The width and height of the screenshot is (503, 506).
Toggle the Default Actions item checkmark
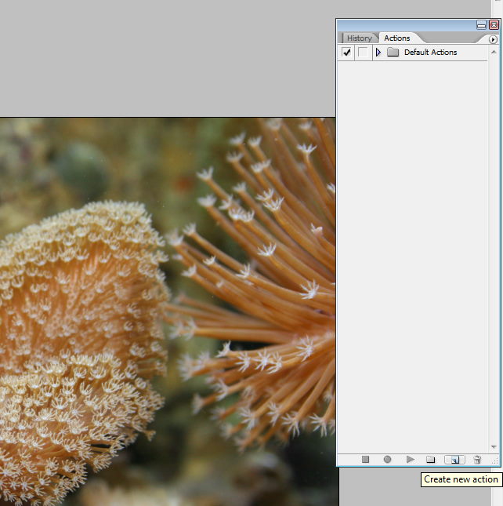[346, 53]
